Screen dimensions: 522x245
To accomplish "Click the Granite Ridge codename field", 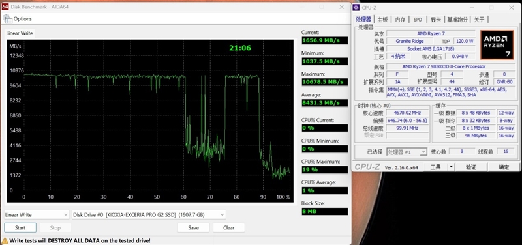I will tap(410, 41).
